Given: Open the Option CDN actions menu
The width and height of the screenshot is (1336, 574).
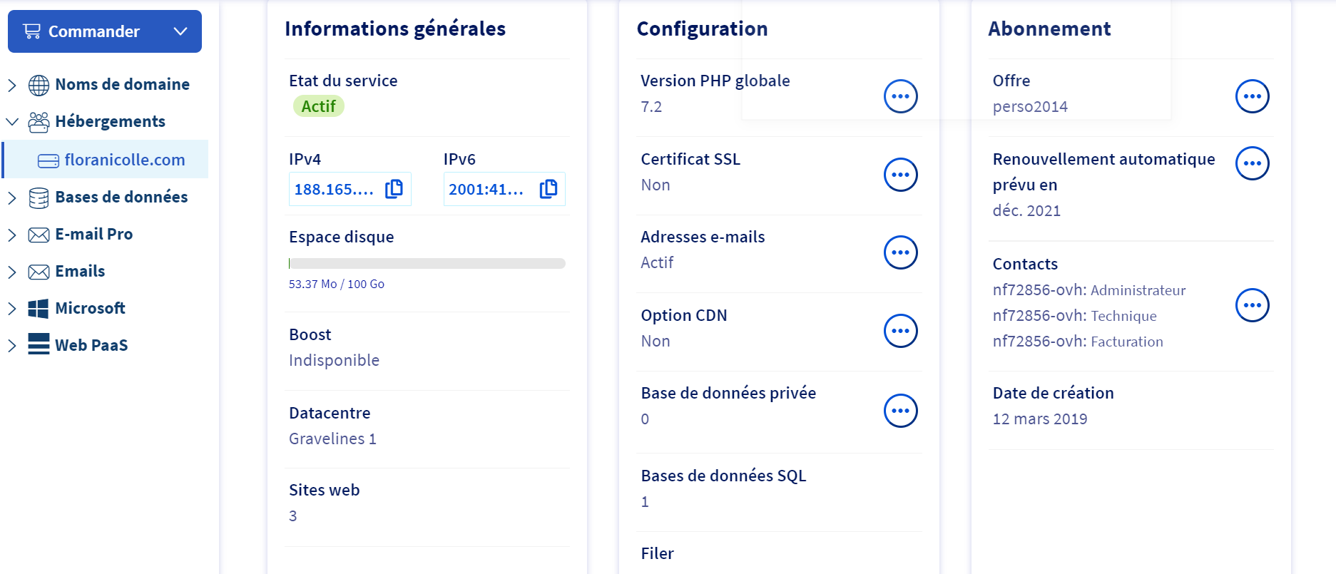Looking at the screenshot, I should coord(900,331).
